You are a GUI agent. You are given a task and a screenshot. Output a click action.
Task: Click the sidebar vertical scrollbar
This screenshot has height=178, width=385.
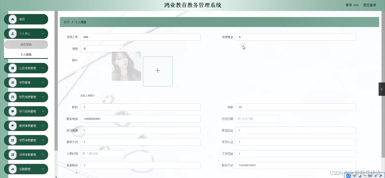[56, 81]
